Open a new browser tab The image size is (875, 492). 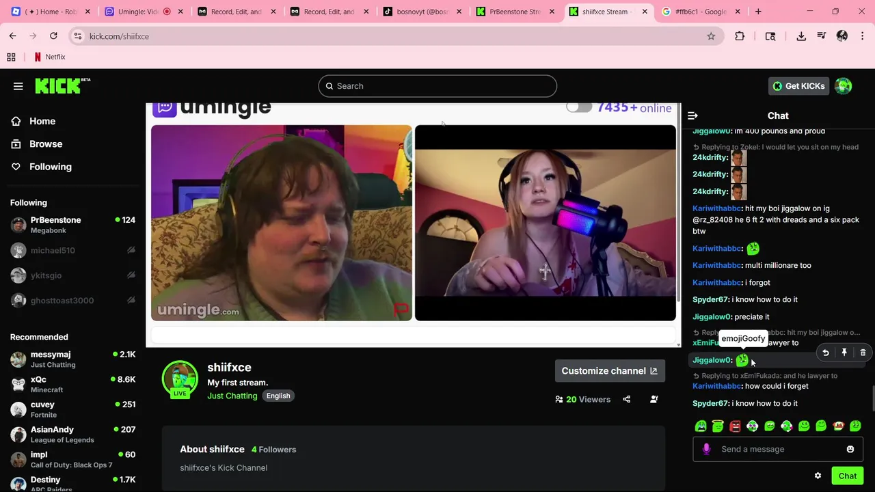point(758,12)
